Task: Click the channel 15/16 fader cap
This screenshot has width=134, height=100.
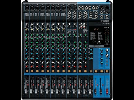Action: pyautogui.click(x=84, y=91)
